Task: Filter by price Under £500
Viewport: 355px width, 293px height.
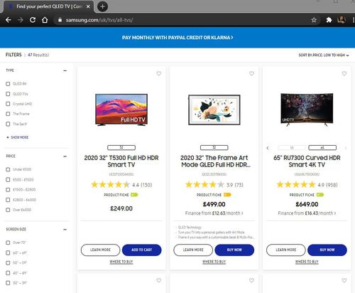Action: (x=8, y=169)
